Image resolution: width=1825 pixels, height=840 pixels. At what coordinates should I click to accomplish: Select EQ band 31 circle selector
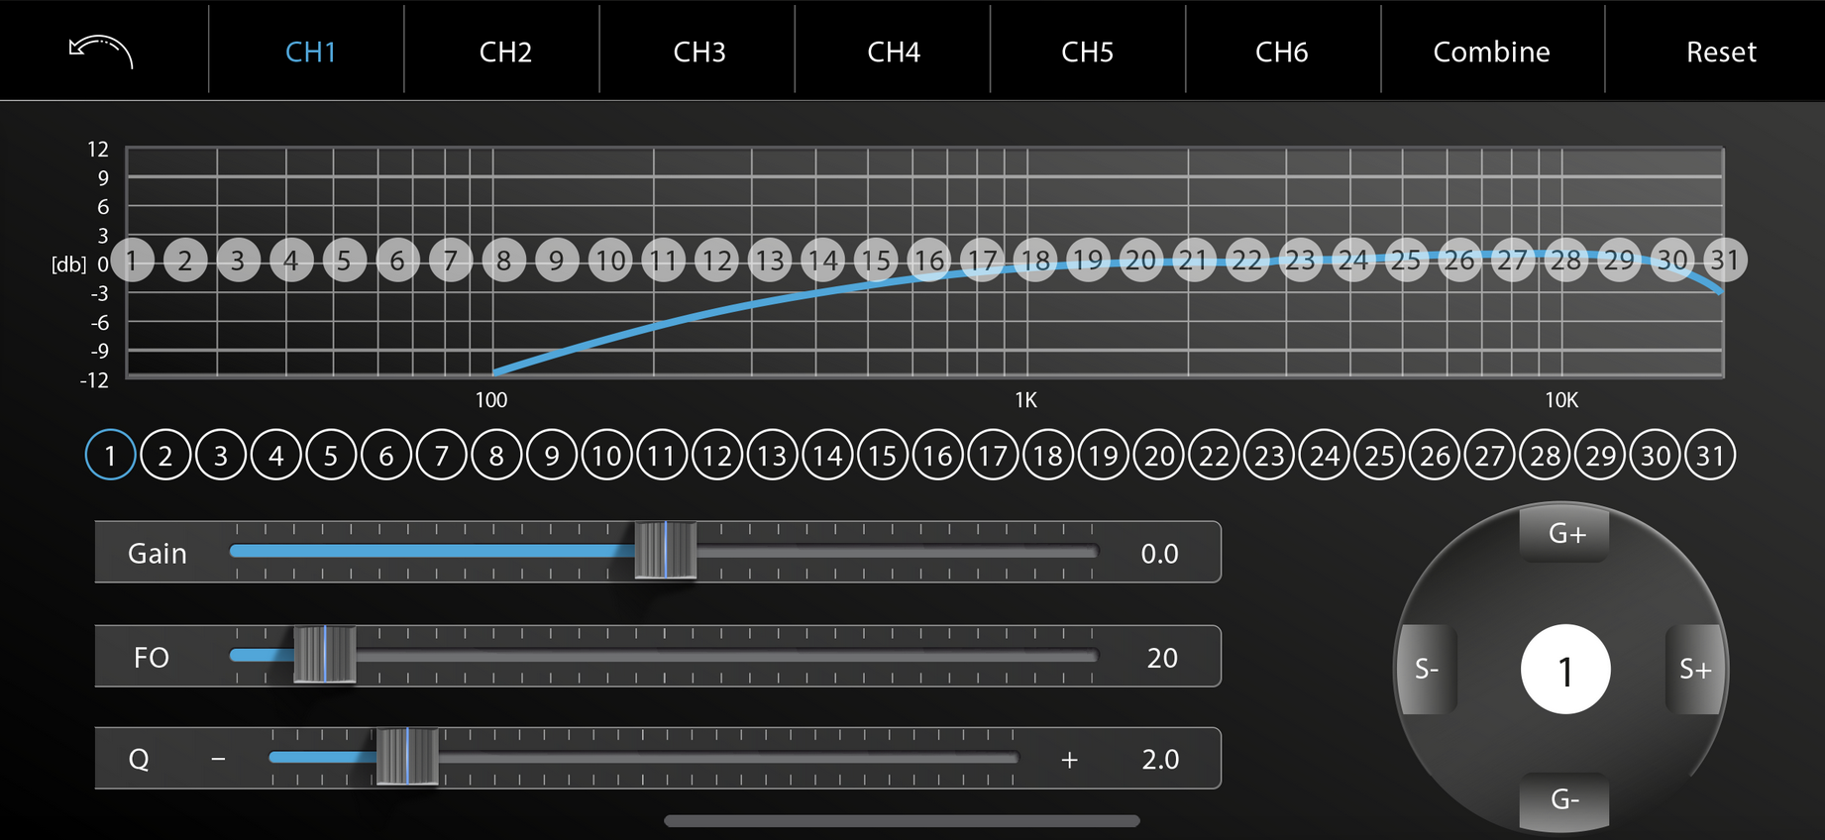click(1711, 456)
